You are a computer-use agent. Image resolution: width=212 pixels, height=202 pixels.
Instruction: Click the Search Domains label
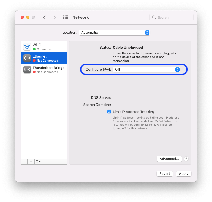point(97,105)
